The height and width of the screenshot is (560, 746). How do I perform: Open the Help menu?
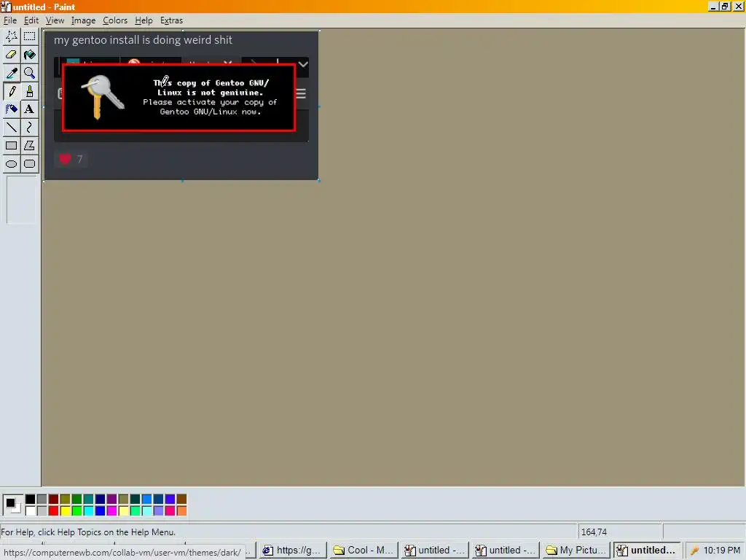coord(144,20)
